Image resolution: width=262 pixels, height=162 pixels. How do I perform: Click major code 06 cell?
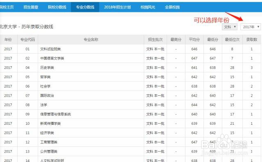click(27, 86)
